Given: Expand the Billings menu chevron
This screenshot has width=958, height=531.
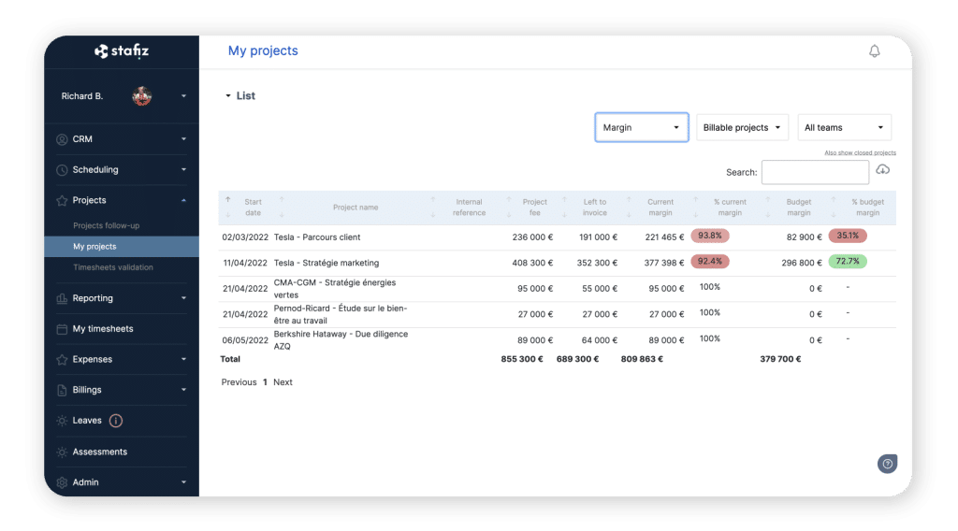Looking at the screenshot, I should 183,390.
